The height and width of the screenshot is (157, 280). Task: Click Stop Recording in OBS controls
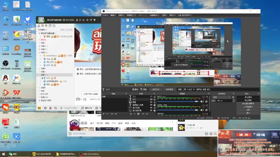pyautogui.click(x=248, y=100)
